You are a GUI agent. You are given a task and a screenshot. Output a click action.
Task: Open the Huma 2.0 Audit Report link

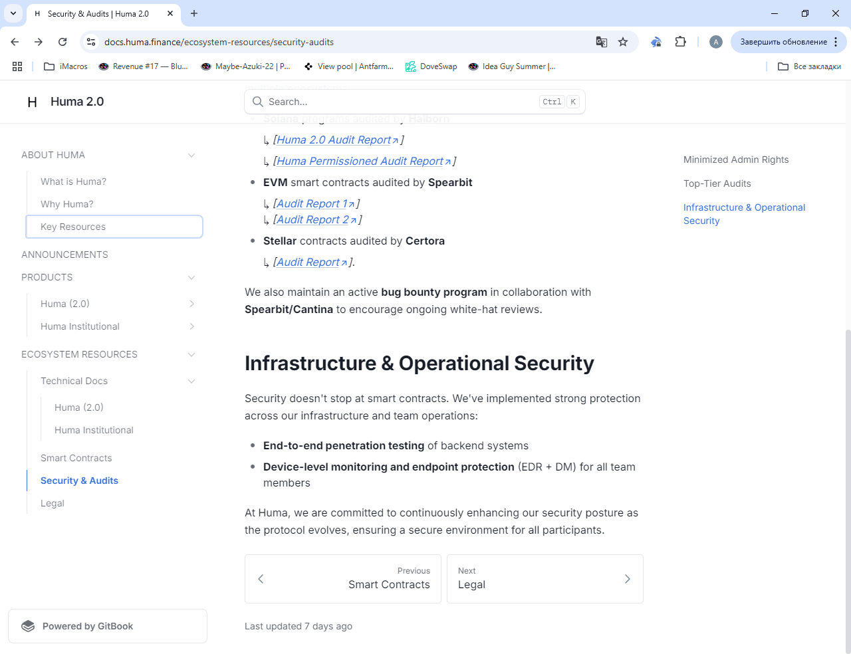pos(338,140)
